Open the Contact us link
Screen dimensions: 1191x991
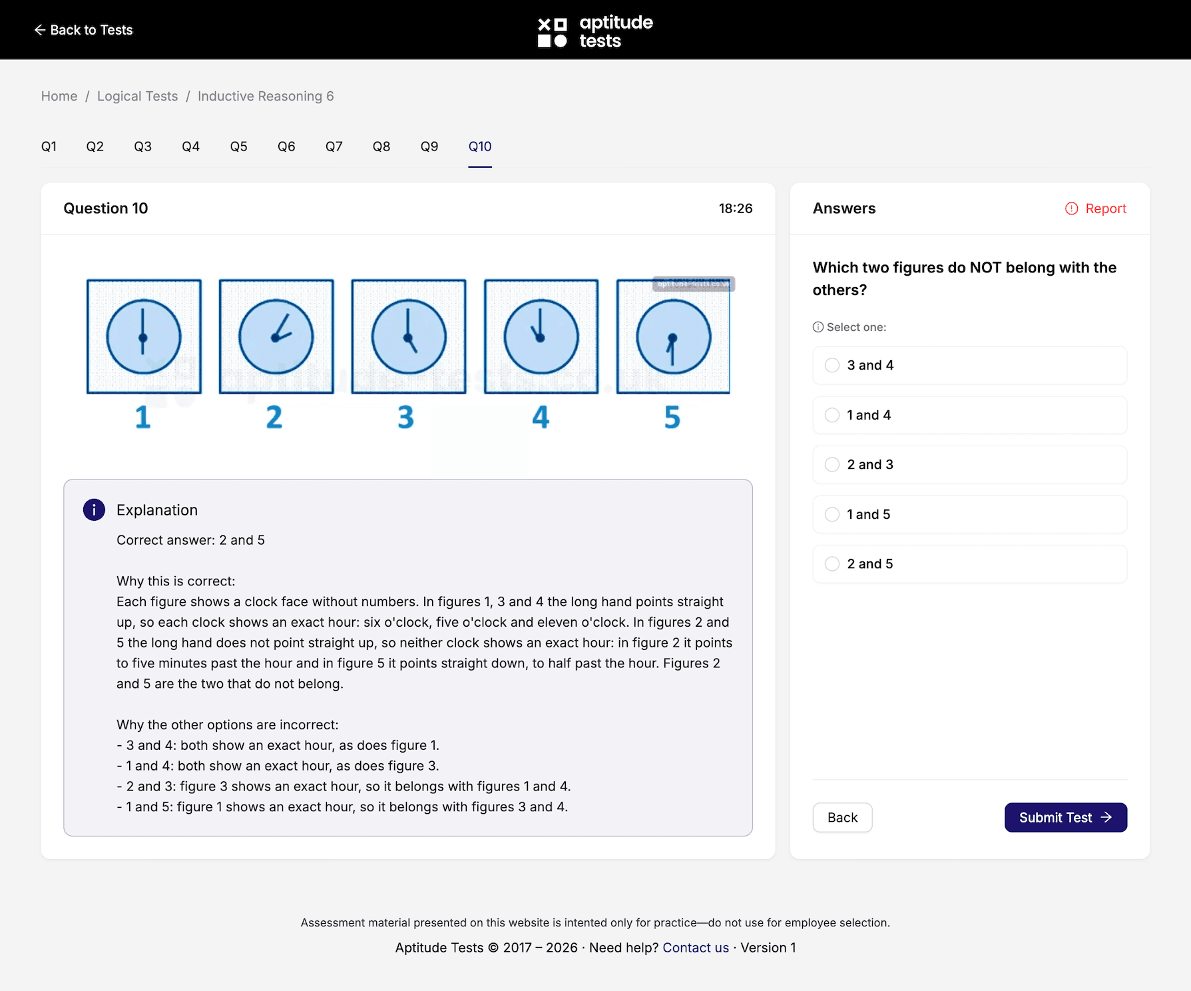[696, 948]
